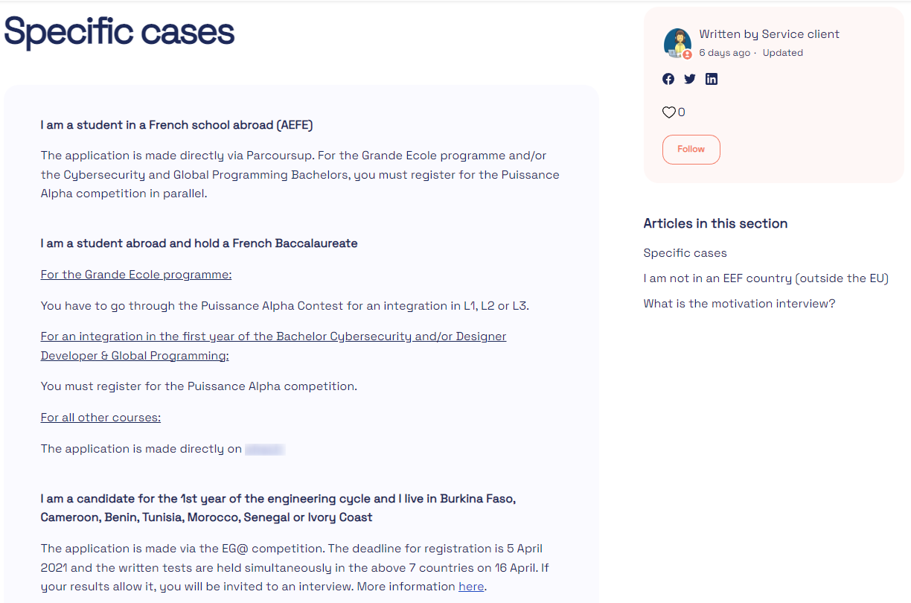Open the 'here' more information link
This screenshot has height=603, width=911.
coord(471,587)
